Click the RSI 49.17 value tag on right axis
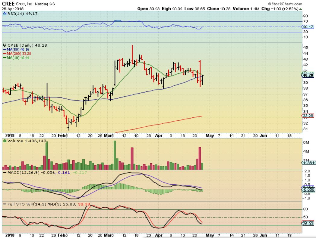Screen dimensions: 316x238 [x=308, y=27]
